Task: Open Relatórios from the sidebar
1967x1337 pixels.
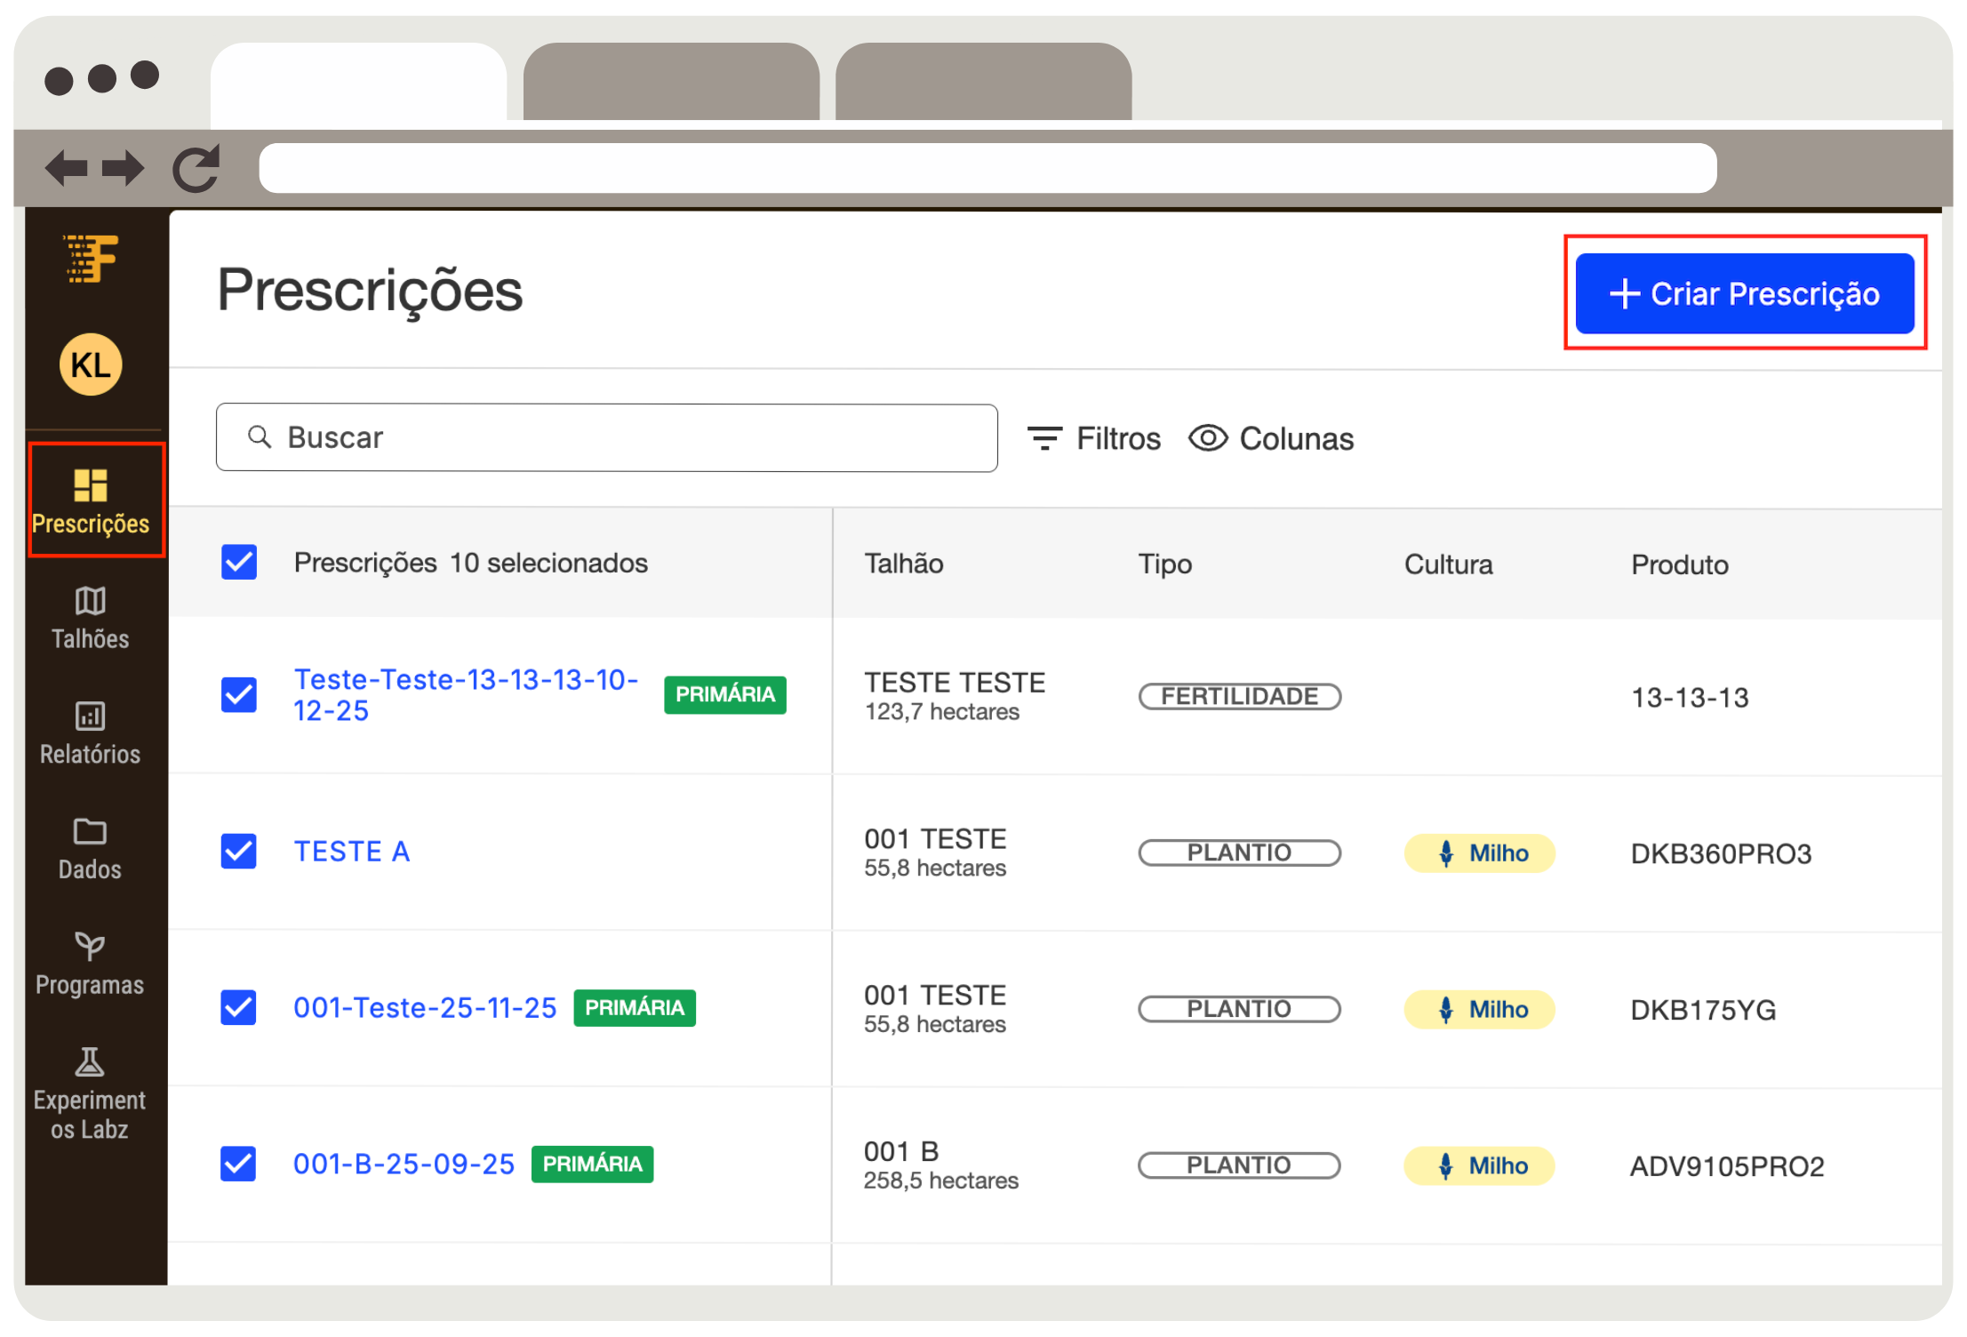Action: tap(90, 733)
